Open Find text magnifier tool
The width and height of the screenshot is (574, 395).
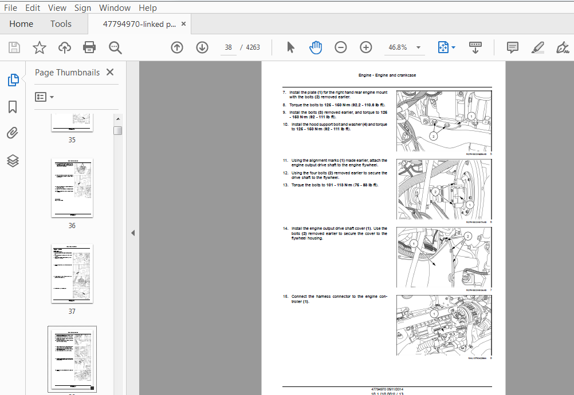(115, 47)
